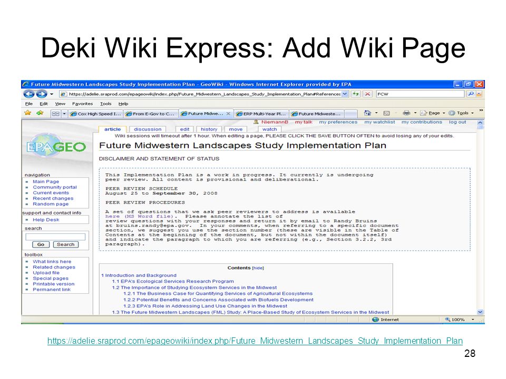Open the Help Desk link
Image resolution: width=506 pixels, height=379 pixels.
[46, 220]
